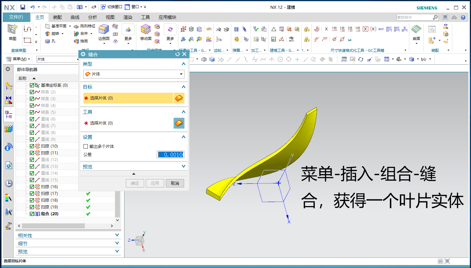Image resolution: width=471 pixels, height=268 pixels.
Task: Select the 抽壳 shell tool
Action: 81,41
